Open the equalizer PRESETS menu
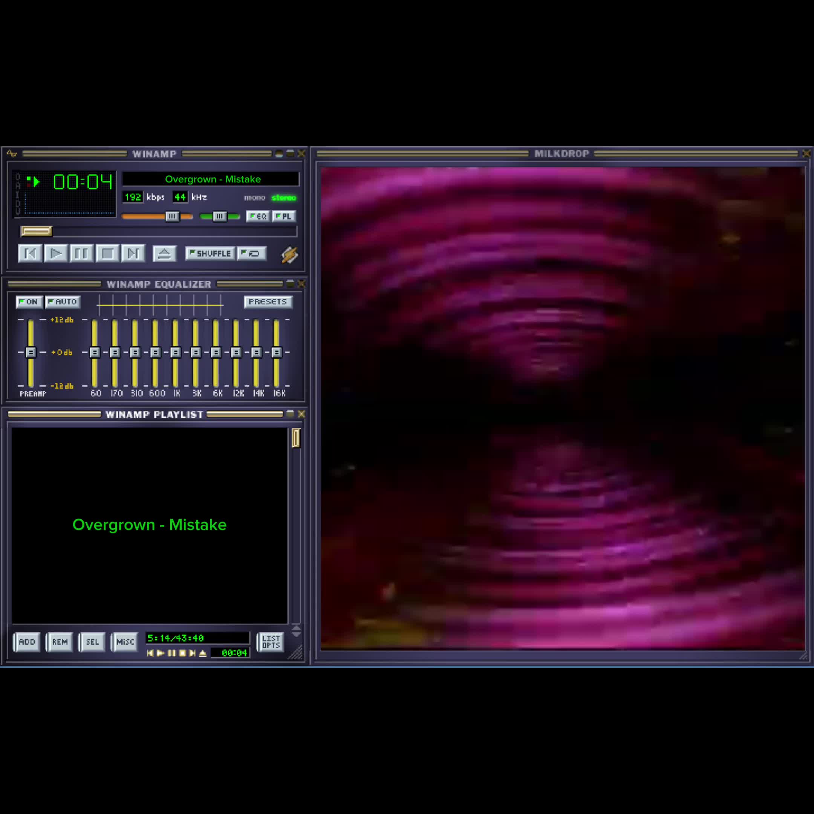The height and width of the screenshot is (814, 814). pos(268,301)
